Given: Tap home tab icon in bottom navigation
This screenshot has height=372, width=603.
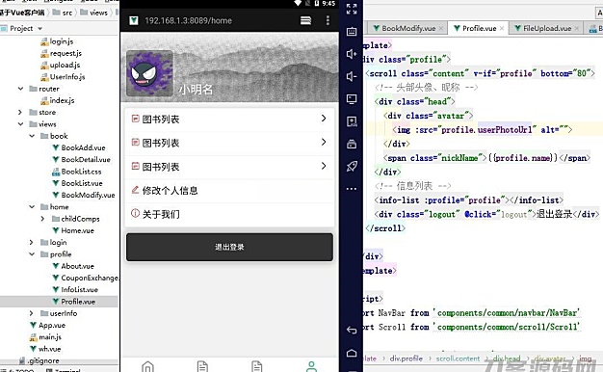Looking at the screenshot, I should click(147, 366).
